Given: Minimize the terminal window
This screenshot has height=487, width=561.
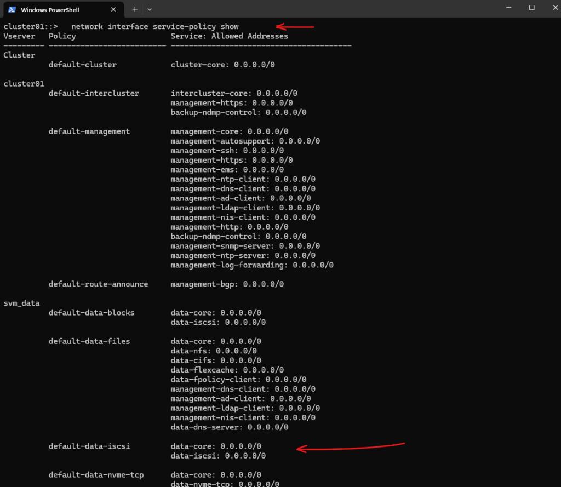Looking at the screenshot, I should pos(508,8).
